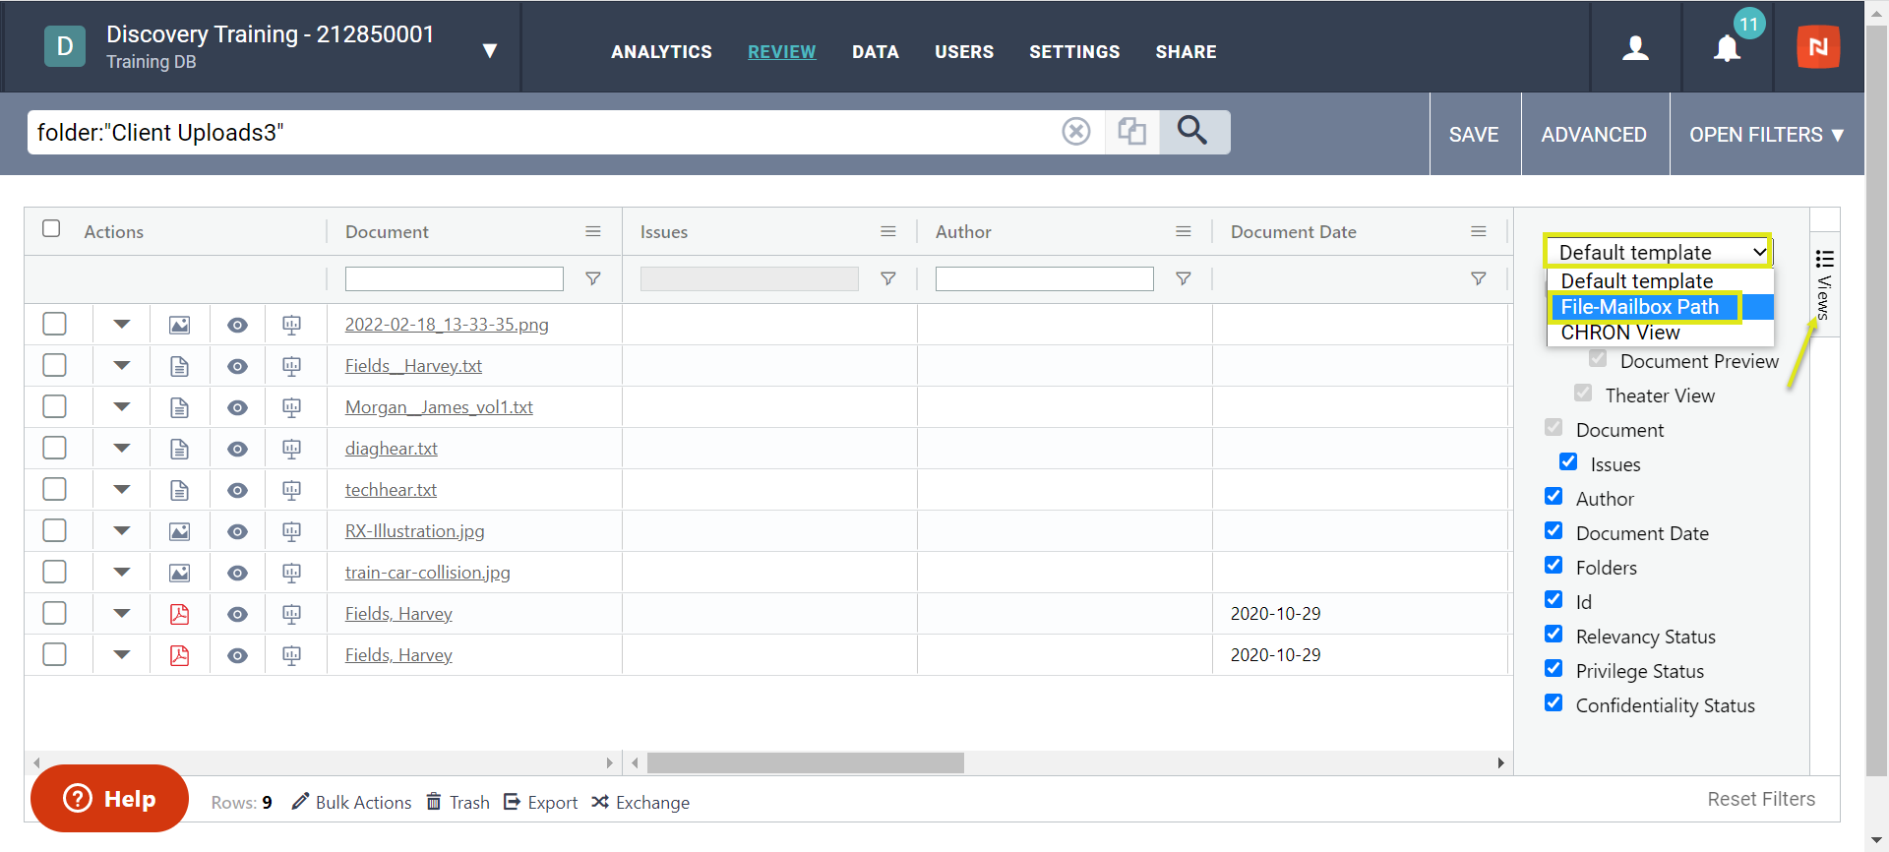The height and width of the screenshot is (852, 1889).
Task: Toggle the Document Date column checkbox
Action: (x=1554, y=530)
